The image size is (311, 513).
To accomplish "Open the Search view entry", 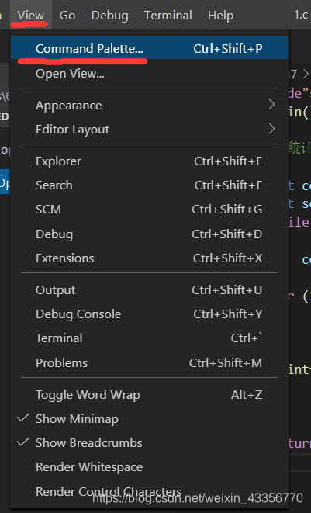I will [x=149, y=185].
